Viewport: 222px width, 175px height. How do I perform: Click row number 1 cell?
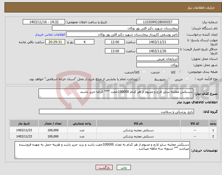click(x=213, y=130)
